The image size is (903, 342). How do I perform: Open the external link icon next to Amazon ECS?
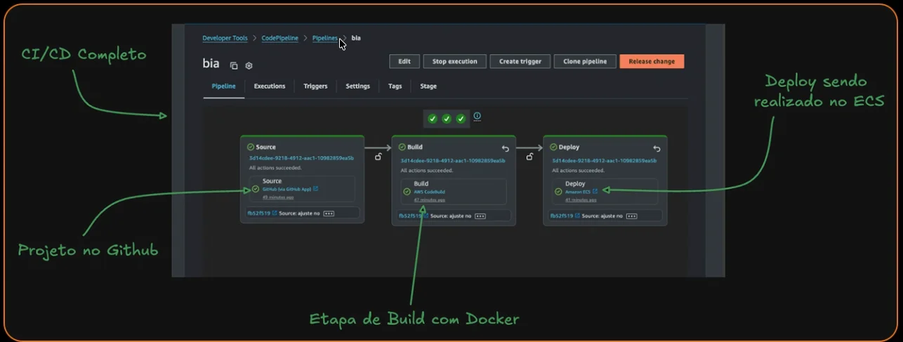point(595,191)
